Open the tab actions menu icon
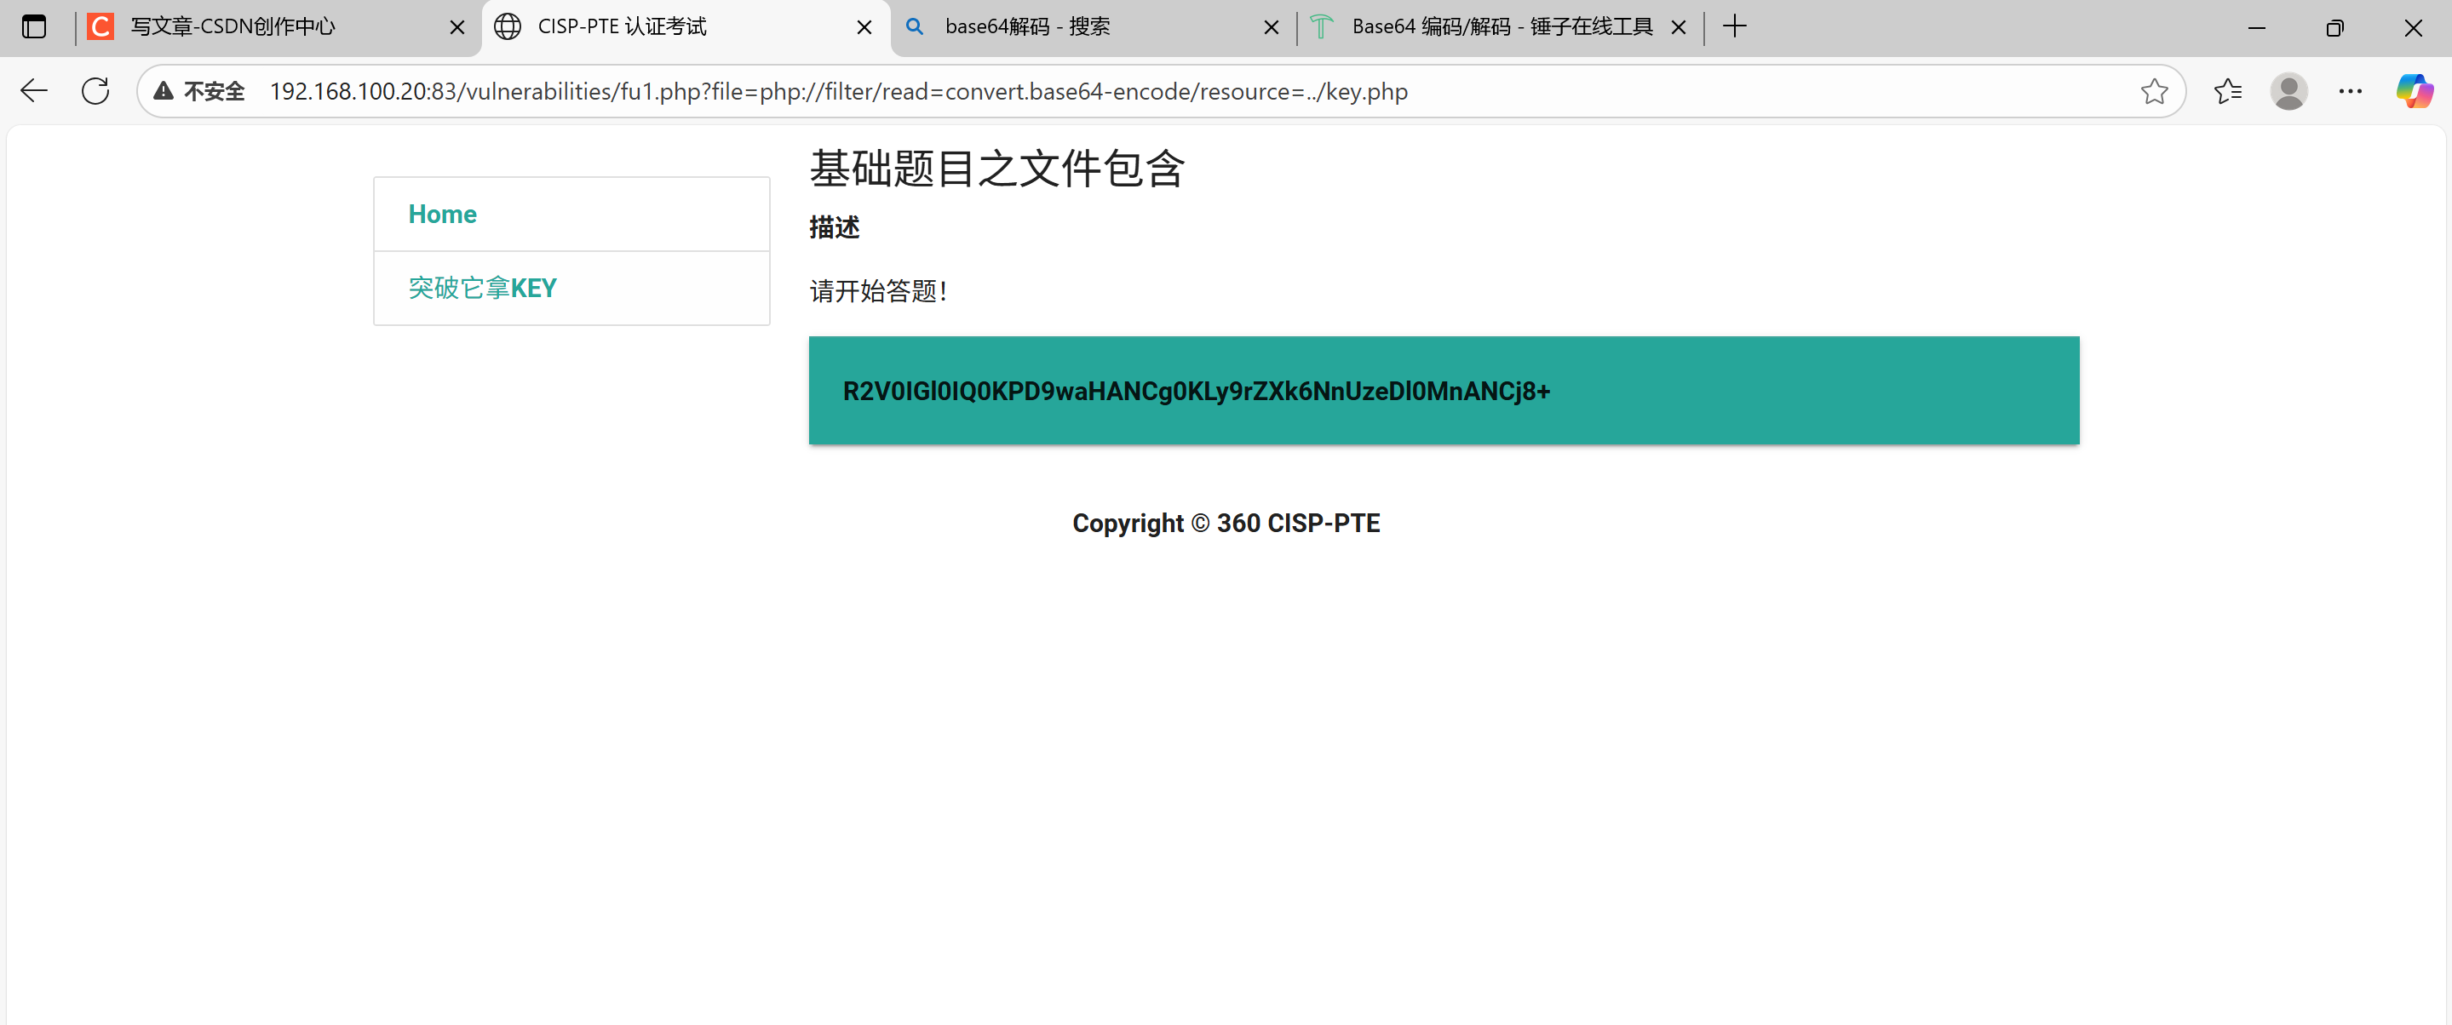The width and height of the screenshot is (2452, 1025). tap(34, 26)
